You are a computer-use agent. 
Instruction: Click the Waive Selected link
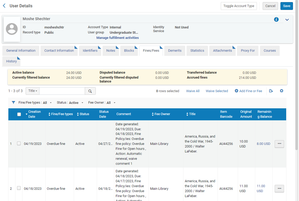point(217,91)
